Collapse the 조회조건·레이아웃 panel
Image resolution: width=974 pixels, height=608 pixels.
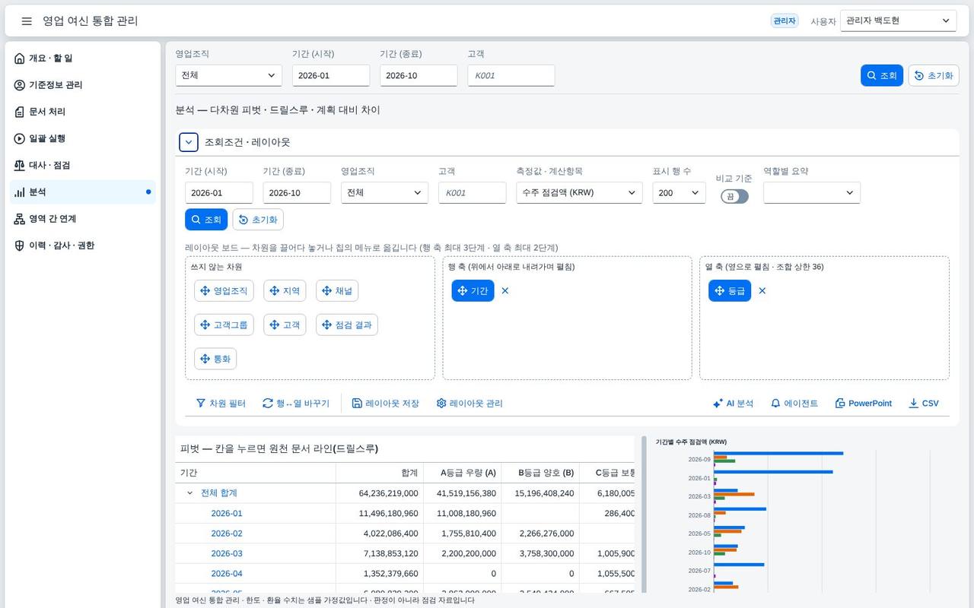click(x=189, y=142)
